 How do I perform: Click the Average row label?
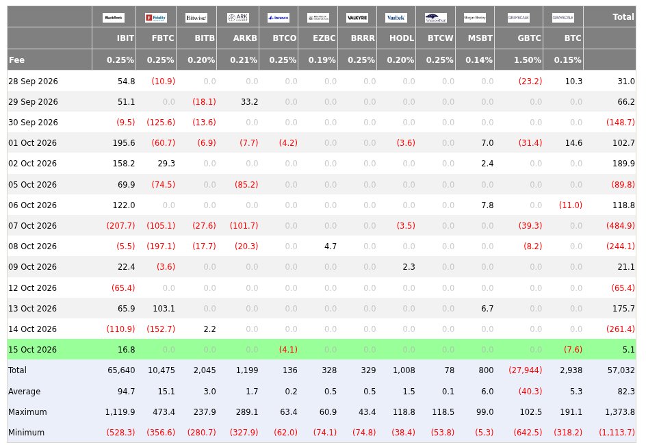point(25,392)
